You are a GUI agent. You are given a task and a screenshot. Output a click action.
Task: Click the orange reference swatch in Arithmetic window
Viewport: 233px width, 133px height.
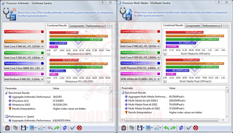coord(42,42)
